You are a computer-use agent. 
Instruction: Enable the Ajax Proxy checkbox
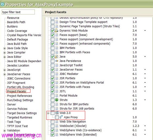click(x=57, y=117)
